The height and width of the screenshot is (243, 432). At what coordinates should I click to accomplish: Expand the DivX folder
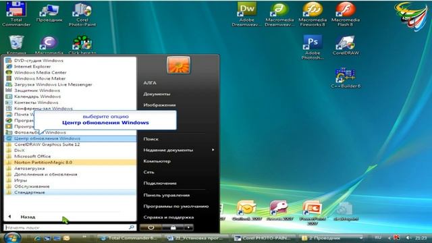click(x=70, y=151)
